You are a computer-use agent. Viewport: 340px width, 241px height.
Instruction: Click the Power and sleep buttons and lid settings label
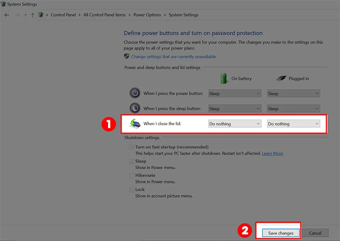coord(162,67)
